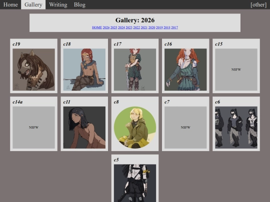Screen dimensions: 270x202
Task: Open the c6 three masked figures thumbnail
Action: pos(236,128)
